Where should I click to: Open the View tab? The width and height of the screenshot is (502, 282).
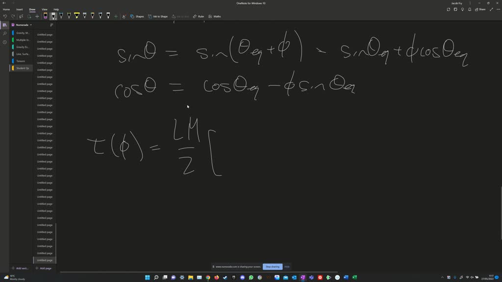click(45, 9)
